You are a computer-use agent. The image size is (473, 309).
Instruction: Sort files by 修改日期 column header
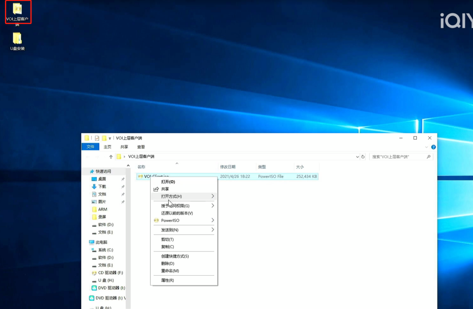point(228,167)
